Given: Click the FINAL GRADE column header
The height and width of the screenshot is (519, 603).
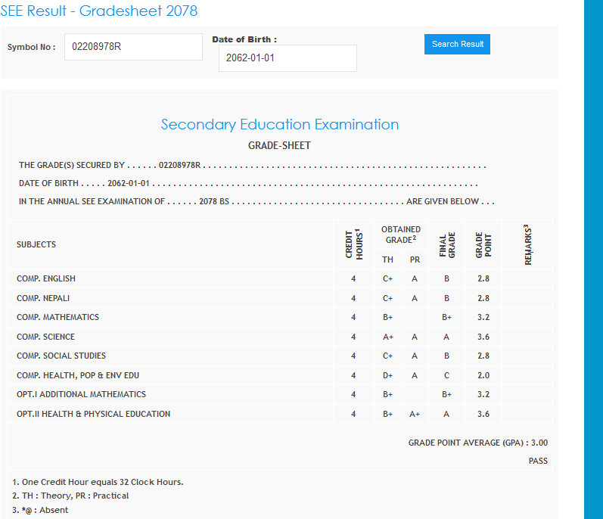Looking at the screenshot, I should (x=446, y=244).
